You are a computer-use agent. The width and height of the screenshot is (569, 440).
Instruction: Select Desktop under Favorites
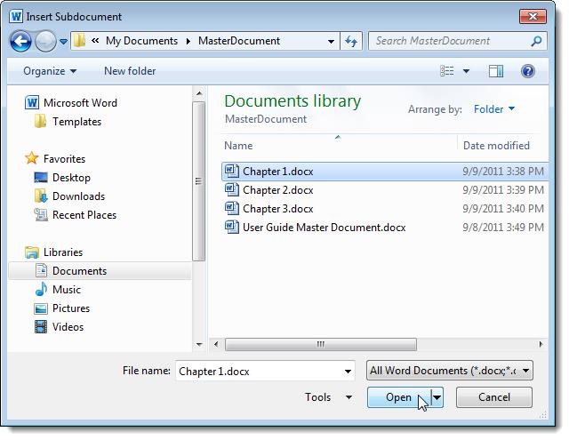point(62,178)
